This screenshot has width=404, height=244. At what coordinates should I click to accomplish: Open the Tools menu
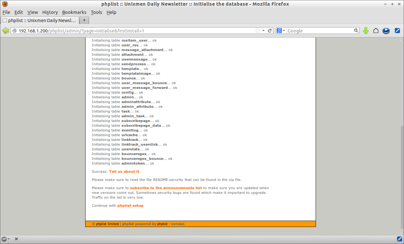pos(96,12)
